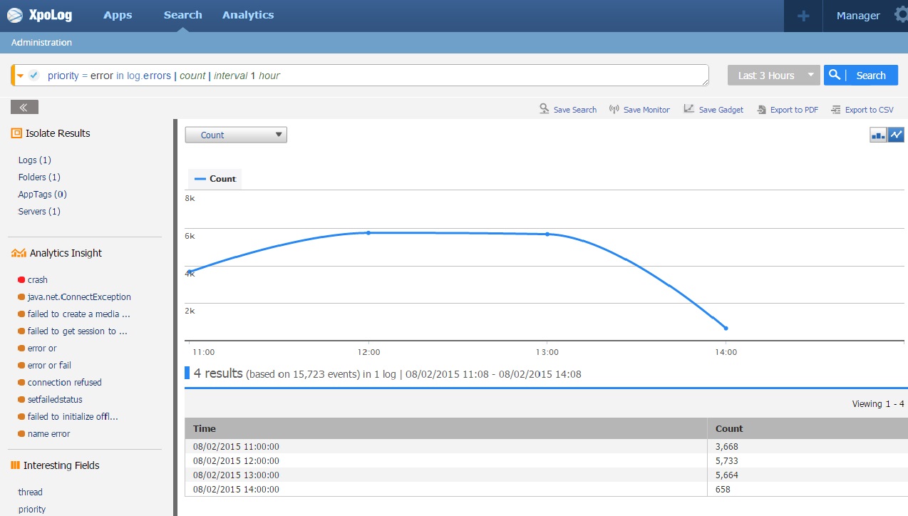This screenshot has width=908, height=516.
Task: Click the Save Monitor antenna icon
Action: click(x=614, y=109)
